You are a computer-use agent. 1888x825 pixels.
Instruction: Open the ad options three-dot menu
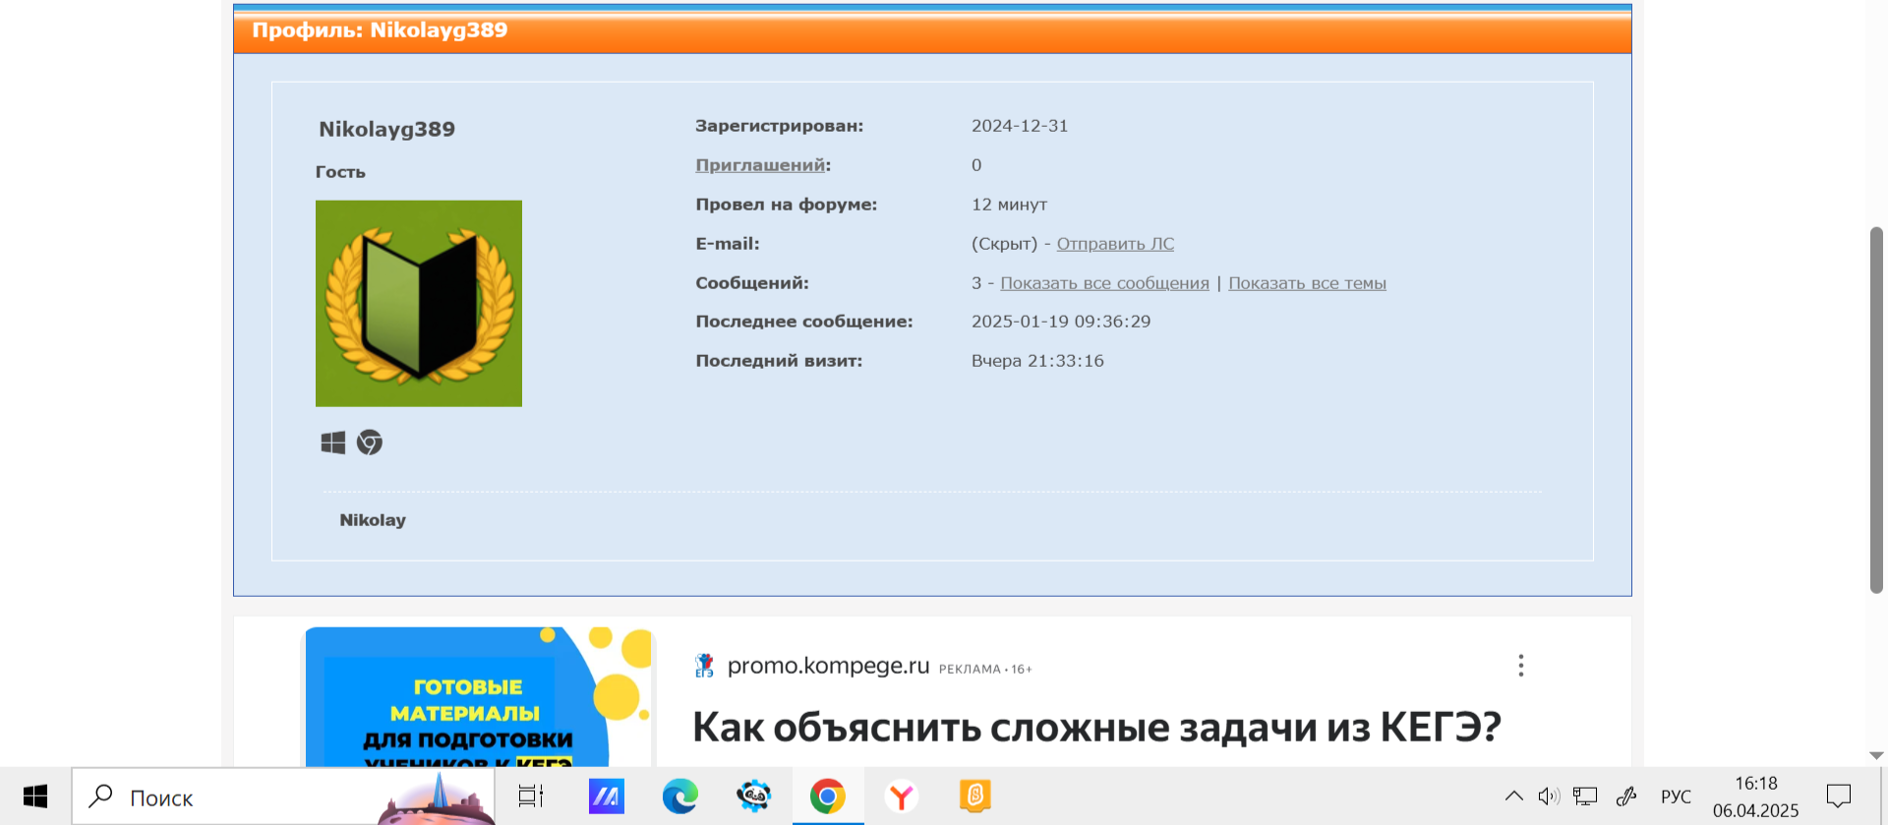1520,666
